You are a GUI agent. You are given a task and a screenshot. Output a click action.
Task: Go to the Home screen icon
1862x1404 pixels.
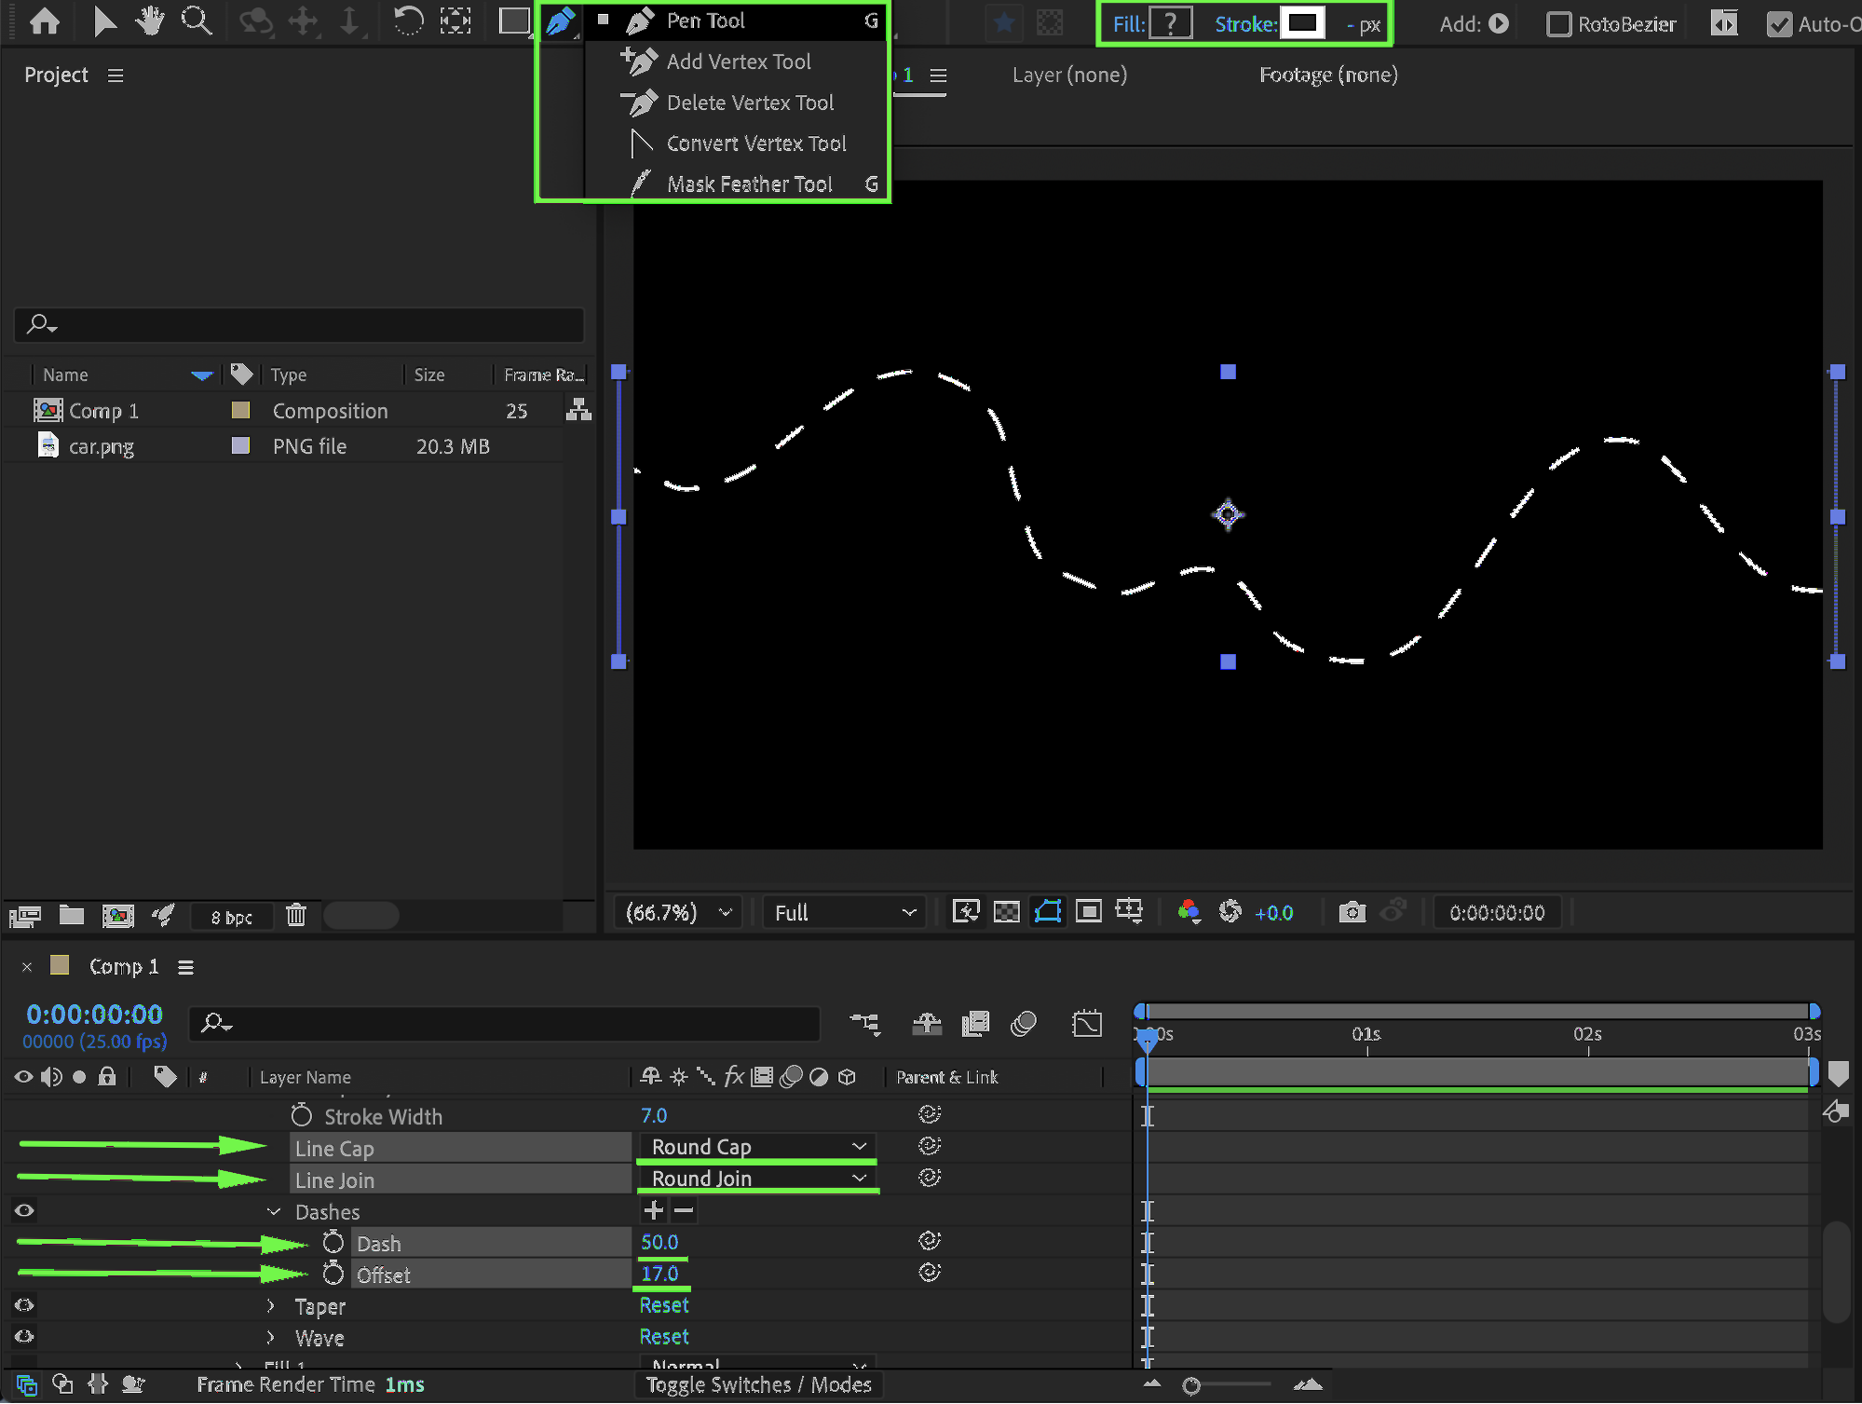45,21
